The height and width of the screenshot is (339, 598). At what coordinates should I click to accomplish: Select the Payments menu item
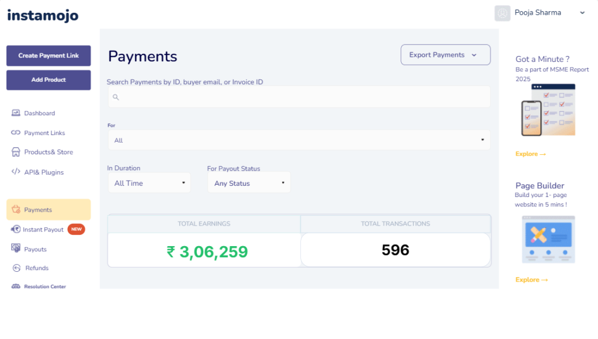[x=48, y=210]
